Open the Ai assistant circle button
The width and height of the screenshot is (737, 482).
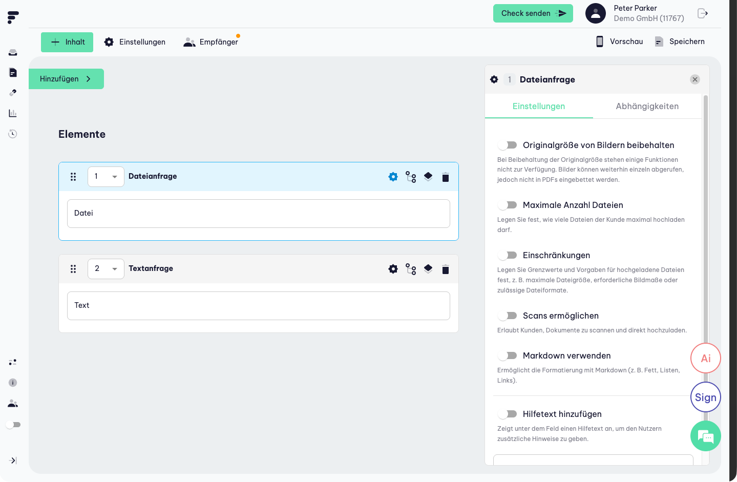click(x=705, y=358)
